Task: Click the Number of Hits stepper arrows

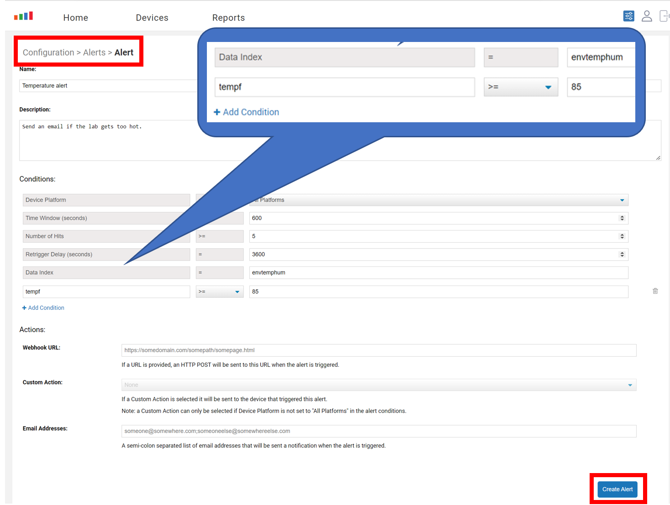Action: 622,236
